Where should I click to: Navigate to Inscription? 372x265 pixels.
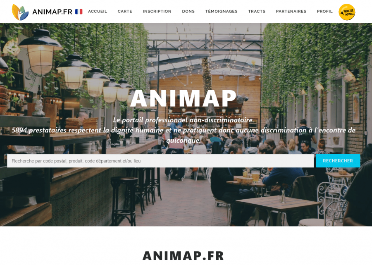point(157,12)
